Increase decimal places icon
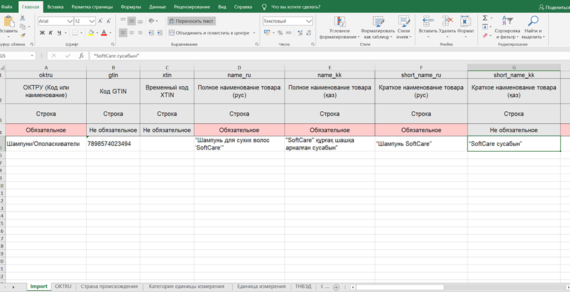570x292 pixels. [x=301, y=33]
